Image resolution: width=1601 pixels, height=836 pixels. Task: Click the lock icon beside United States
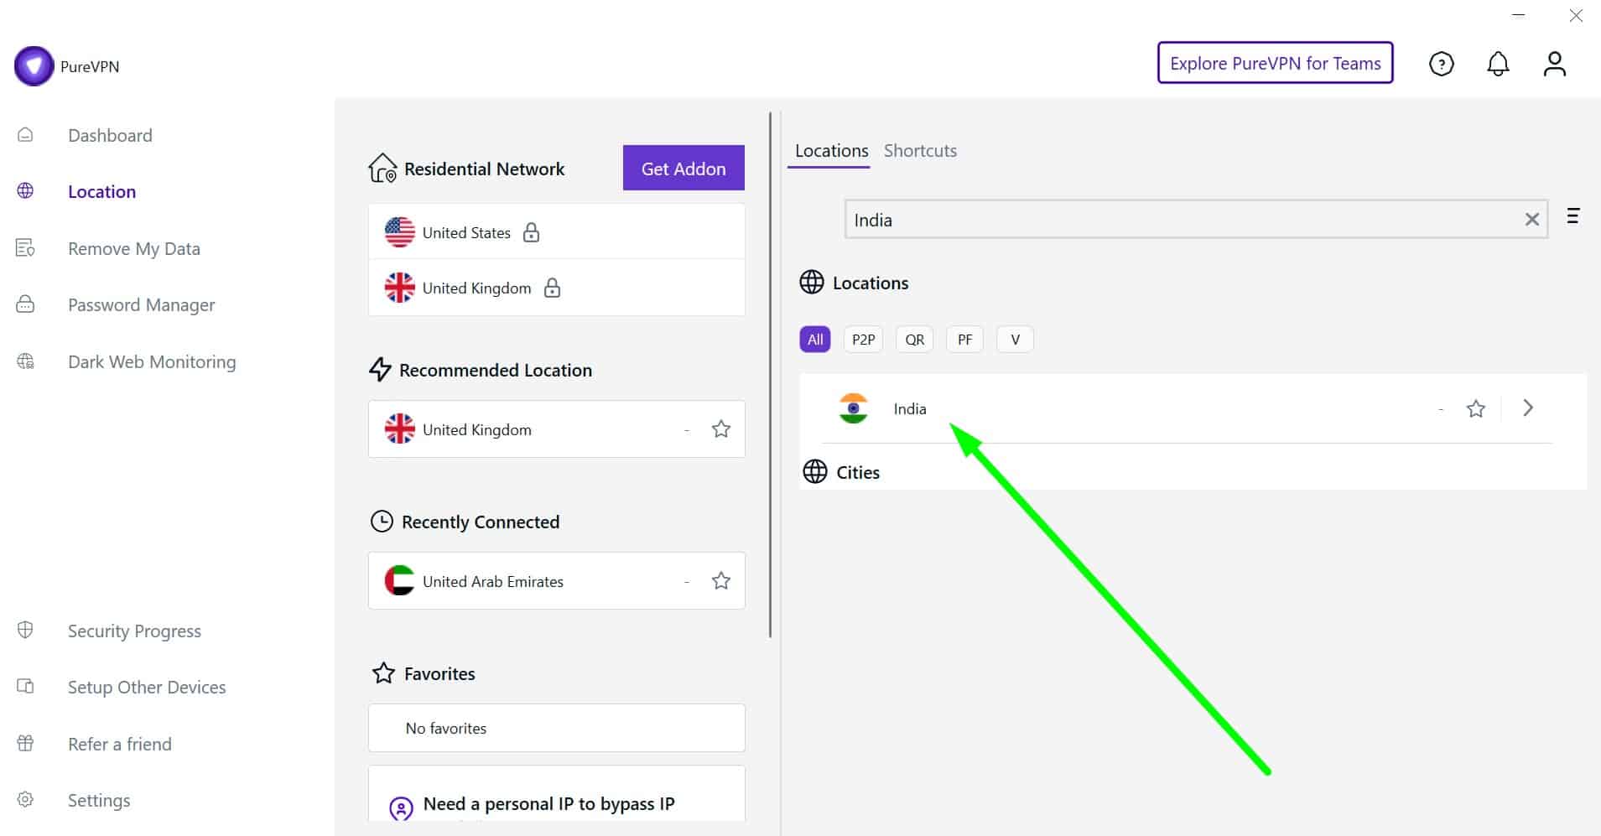pos(531,232)
